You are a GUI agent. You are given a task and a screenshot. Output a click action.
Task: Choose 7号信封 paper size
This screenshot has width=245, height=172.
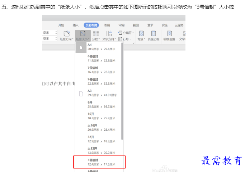[98, 70]
